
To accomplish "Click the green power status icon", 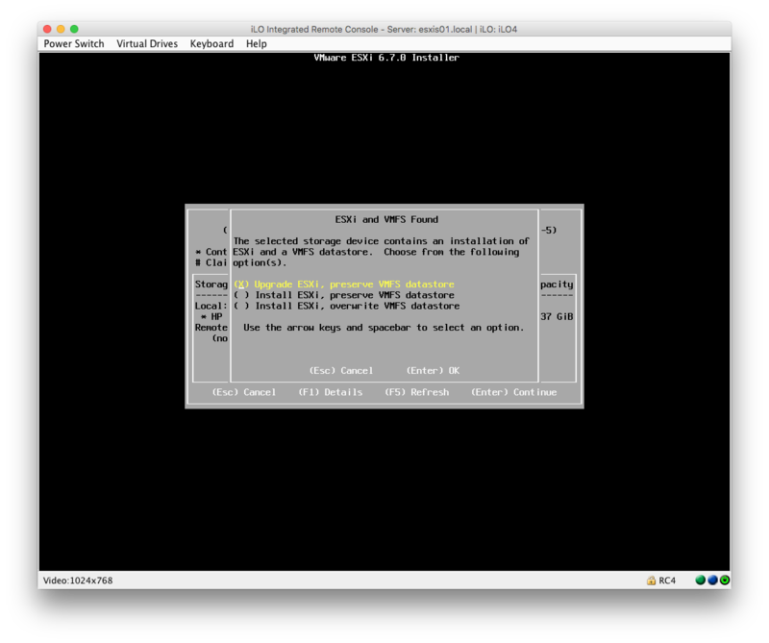I will (x=725, y=580).
